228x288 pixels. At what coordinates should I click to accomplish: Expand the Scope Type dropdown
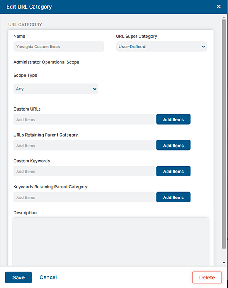coord(56,89)
